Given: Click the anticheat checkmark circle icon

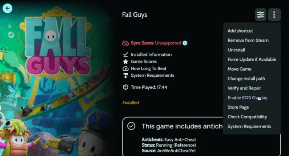Looking at the screenshot, I should pyautogui.click(x=131, y=126).
